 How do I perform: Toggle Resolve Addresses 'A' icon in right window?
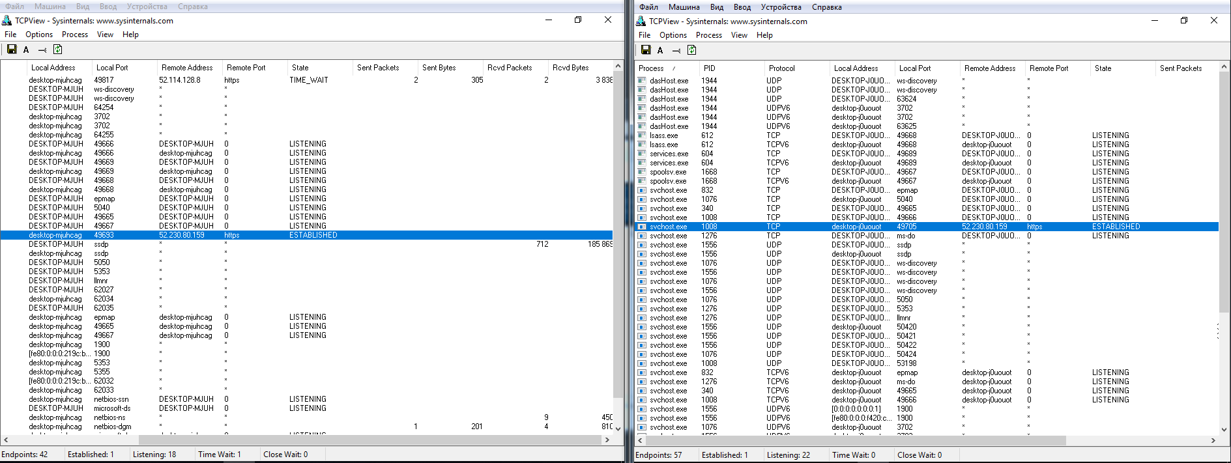(660, 50)
